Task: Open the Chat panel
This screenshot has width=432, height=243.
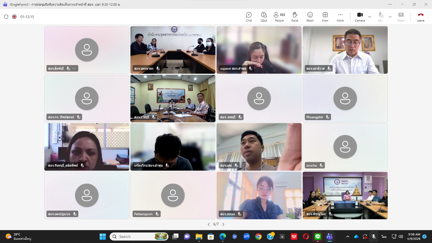Action: [x=249, y=17]
